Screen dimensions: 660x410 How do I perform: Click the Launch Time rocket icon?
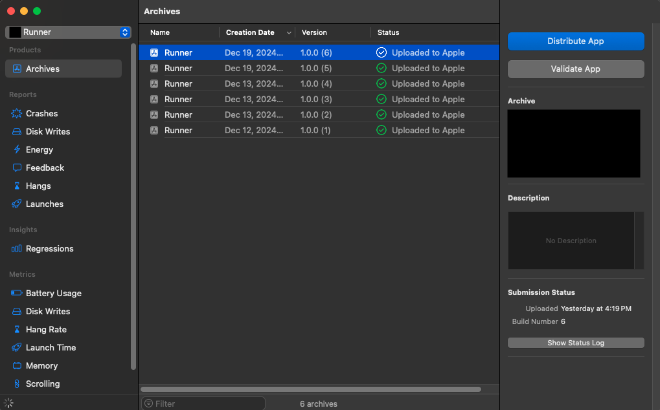17,347
